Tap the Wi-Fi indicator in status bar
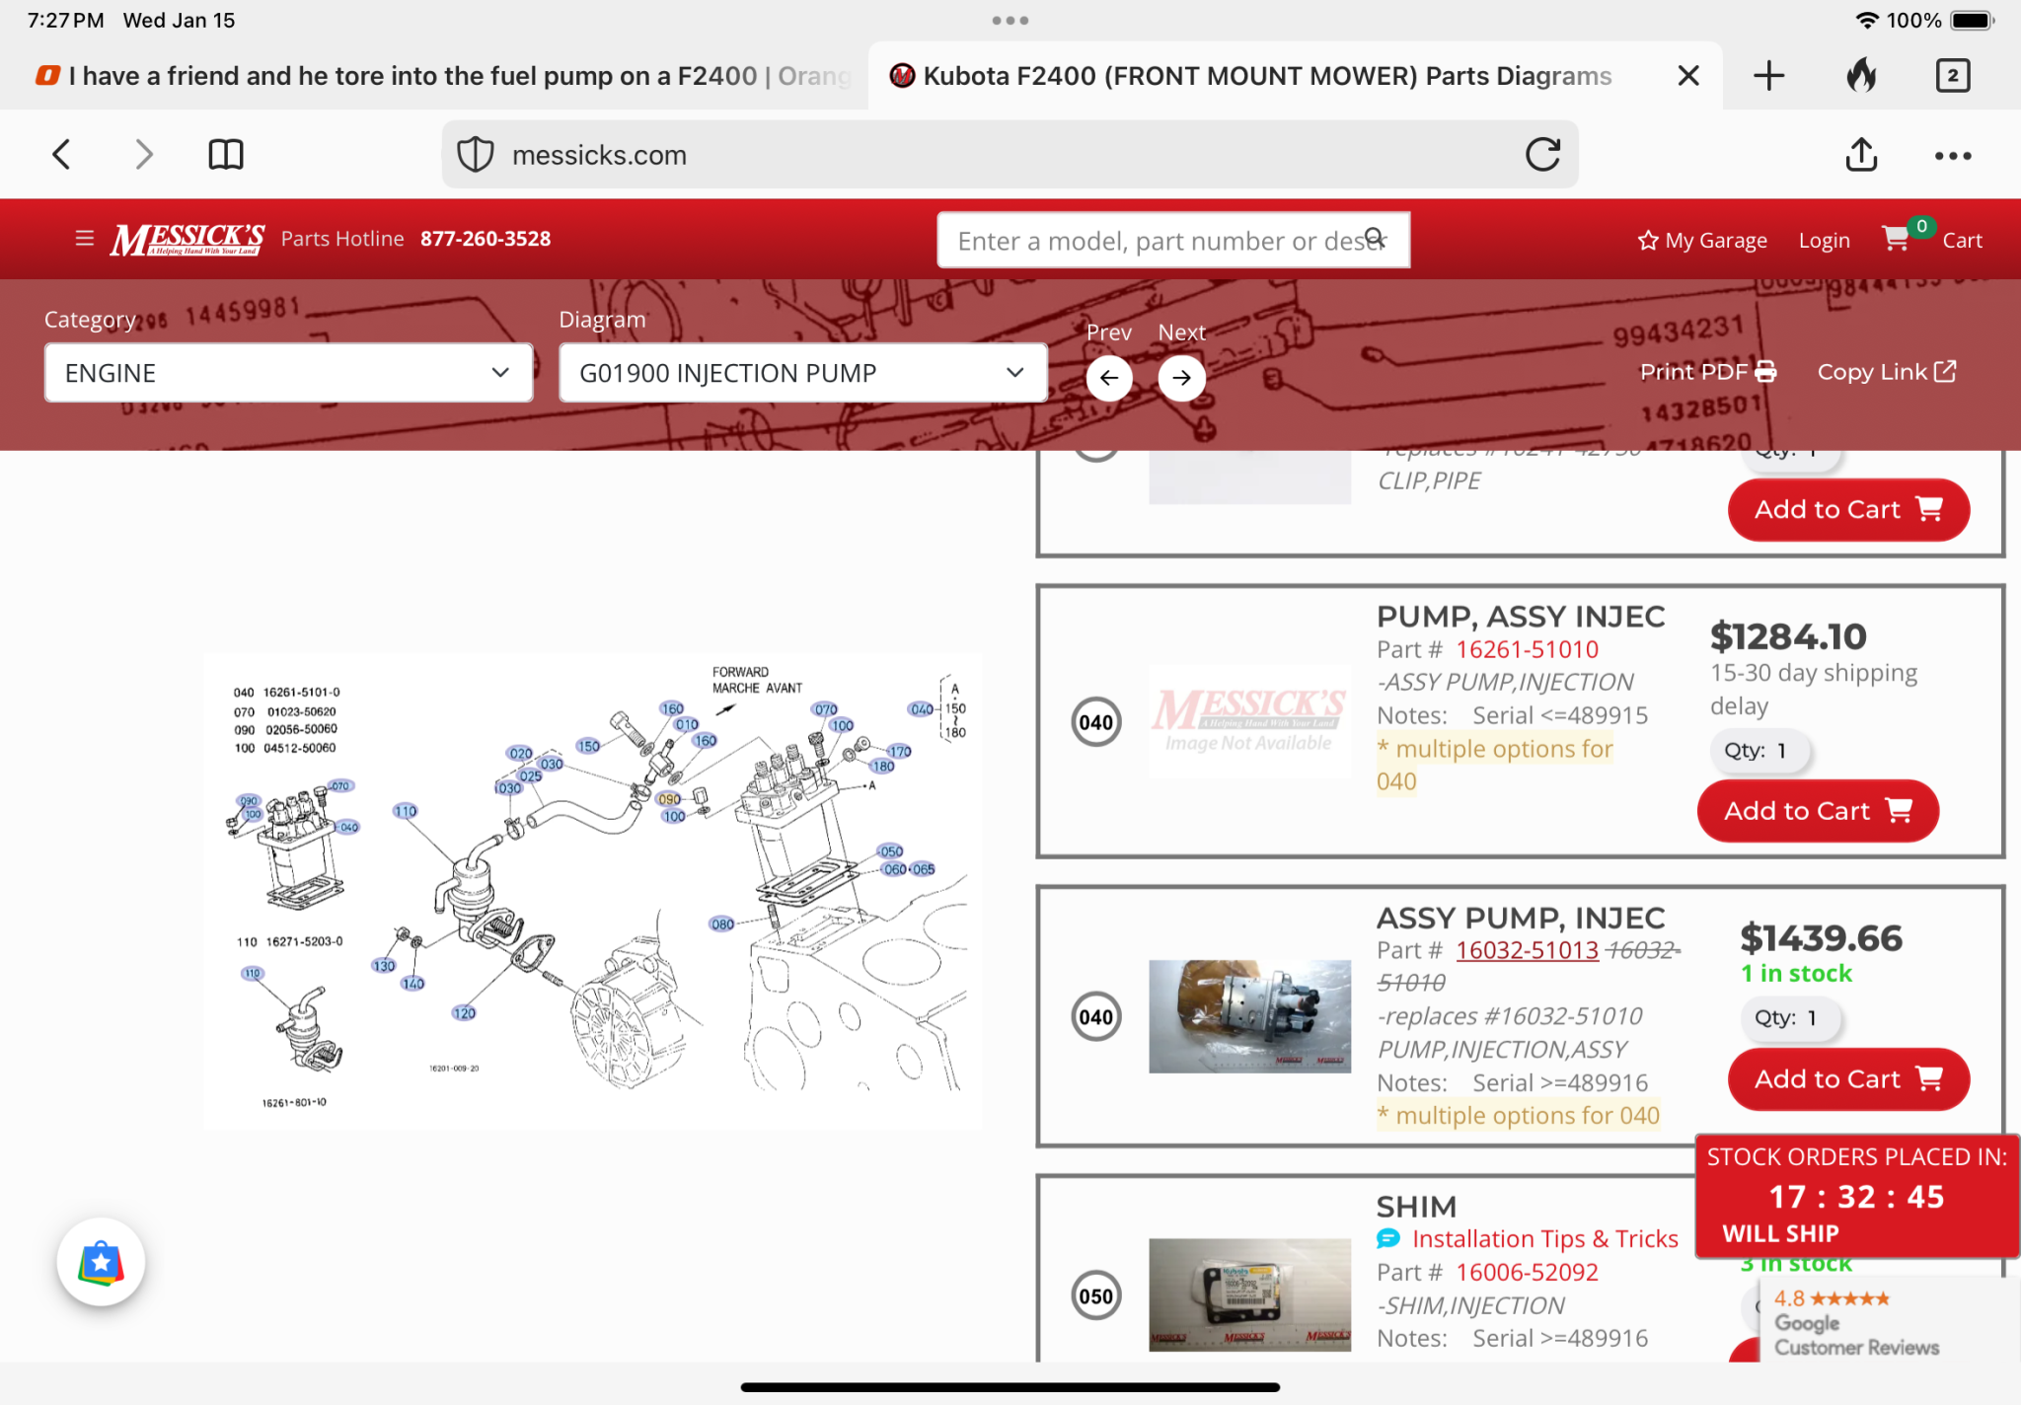Image resolution: width=2021 pixels, height=1405 pixels. click(1866, 20)
